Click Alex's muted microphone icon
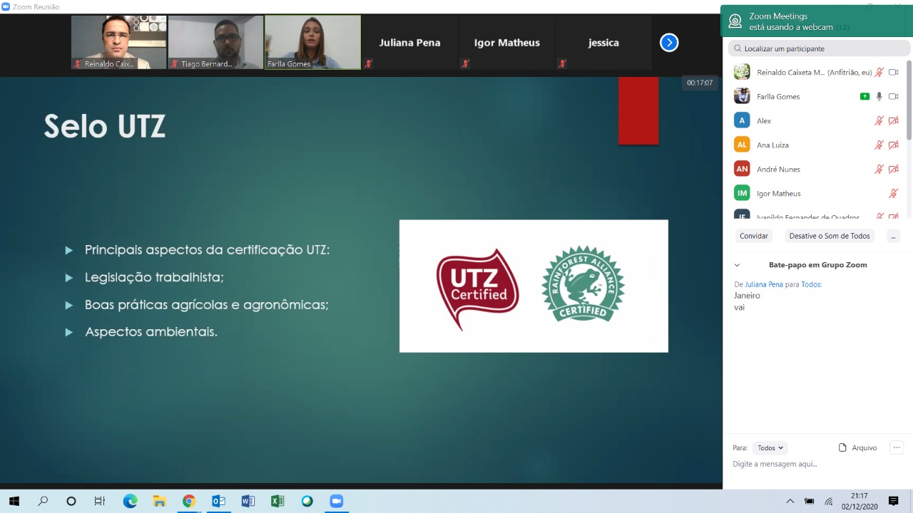 tap(879, 121)
